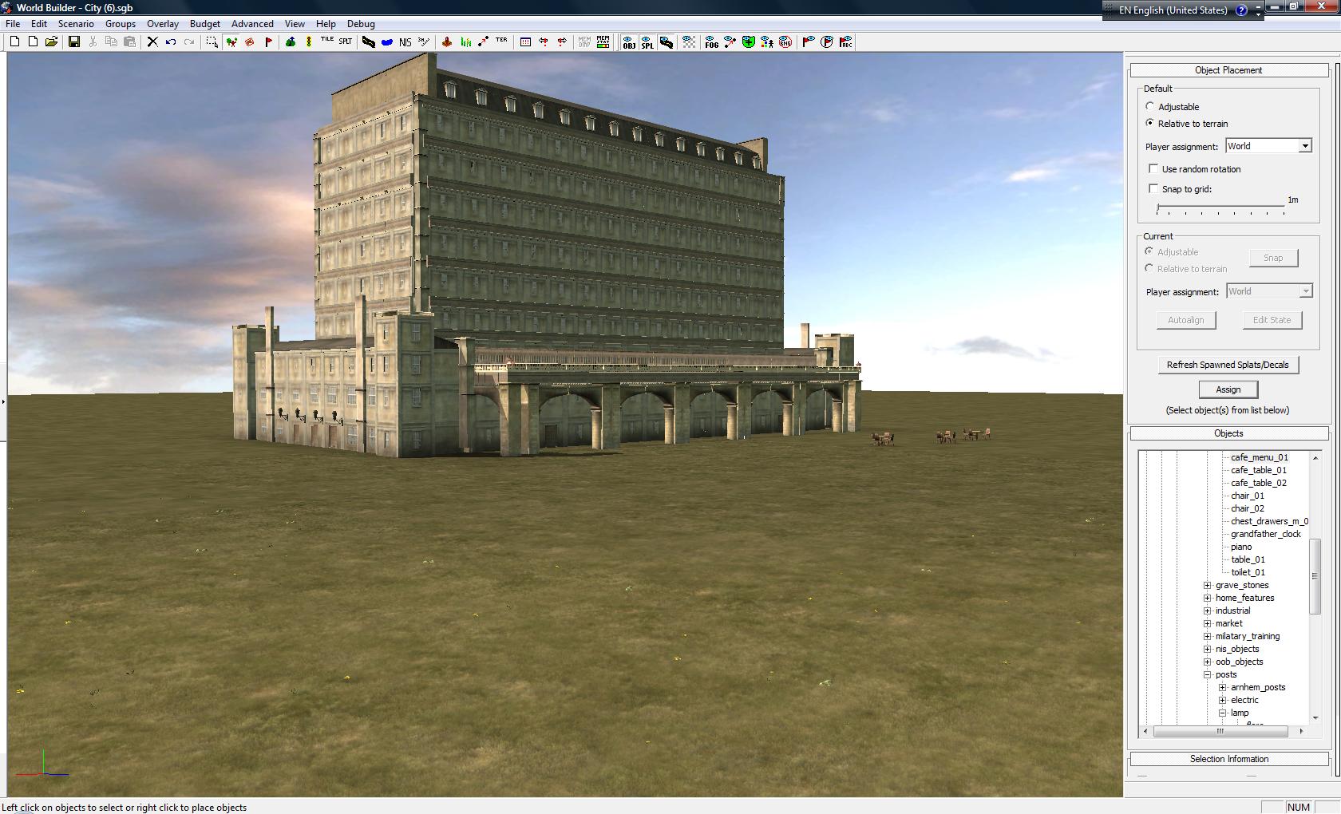
Task: Enable Snap to grid checkbox
Action: (1153, 188)
